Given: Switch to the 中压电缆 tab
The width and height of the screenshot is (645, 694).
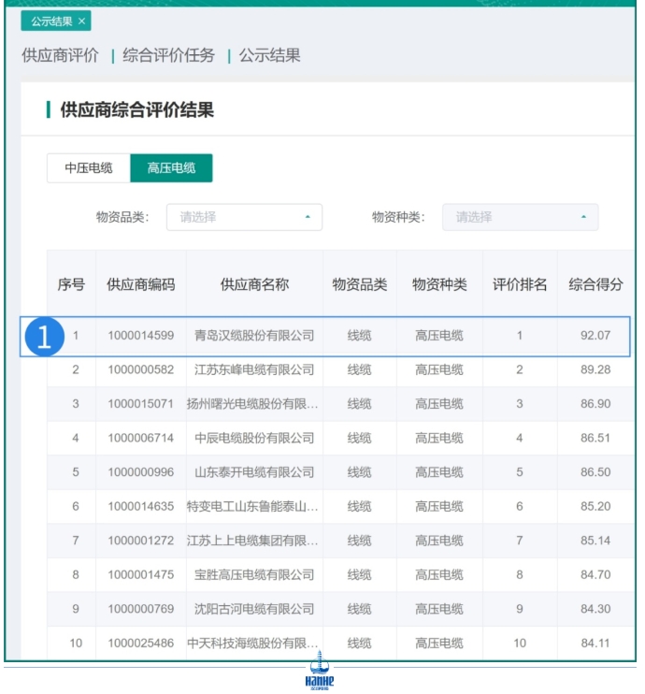Looking at the screenshot, I should 89,168.
